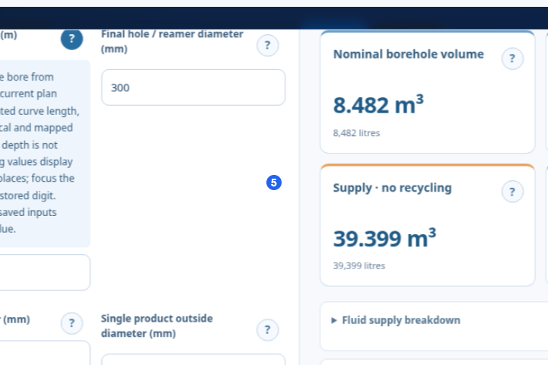
Task: Focus the Single product outside diameter input
Action: coord(193,360)
